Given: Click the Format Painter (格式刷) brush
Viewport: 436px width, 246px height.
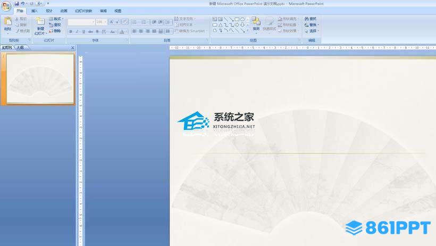Looking at the screenshot, I should click(17, 31).
